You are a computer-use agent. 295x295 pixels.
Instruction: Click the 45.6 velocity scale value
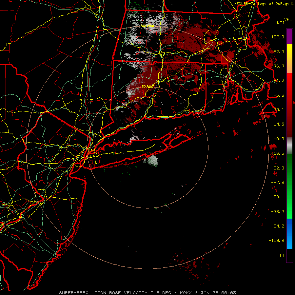pyautogui.click(x=279, y=95)
